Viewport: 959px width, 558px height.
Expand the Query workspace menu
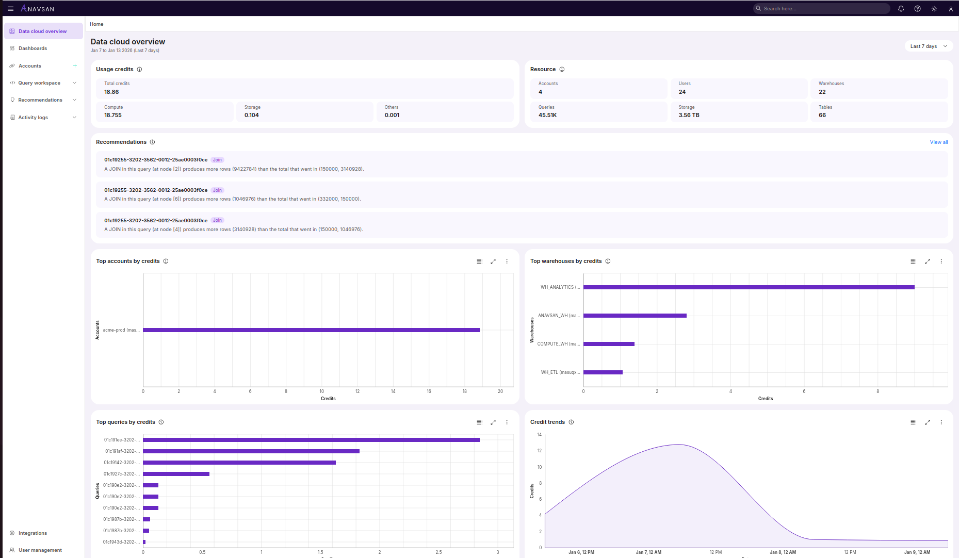74,83
